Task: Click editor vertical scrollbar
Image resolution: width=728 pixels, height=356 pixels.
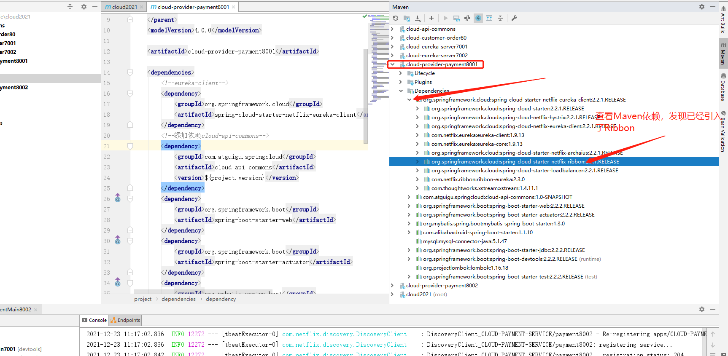Action: [366, 96]
